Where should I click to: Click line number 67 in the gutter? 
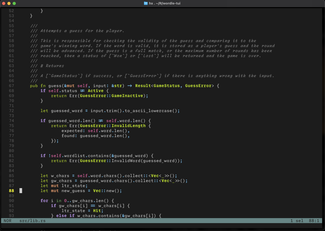tap(11, 86)
